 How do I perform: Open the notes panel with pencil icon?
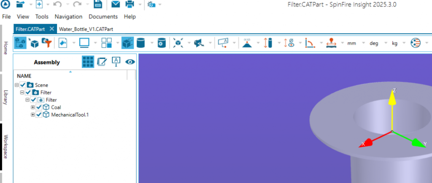coord(102,62)
